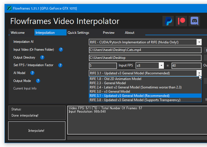Image resolution: width=207 pixels, height=147 pixels.
Task: Click the Interpolate! button
Action: point(37,131)
